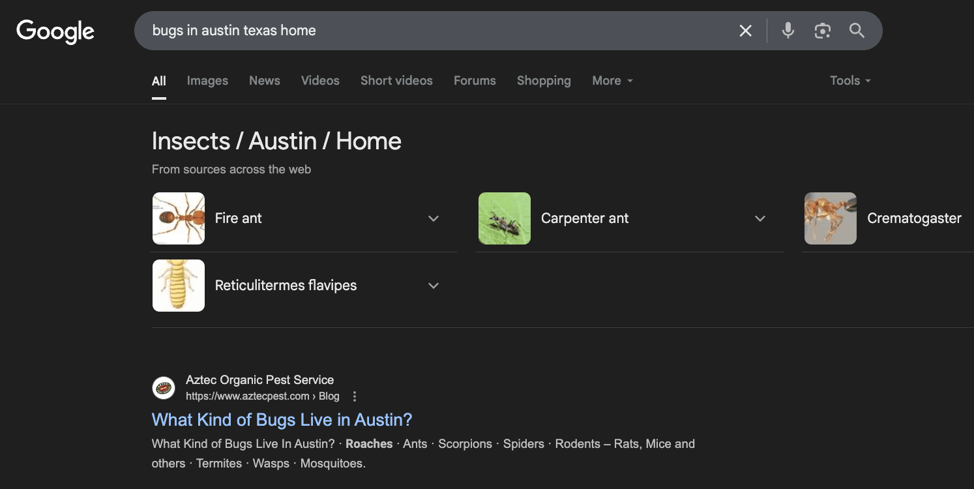Open "What Kind of Bugs Live in Austin?"

point(282,420)
